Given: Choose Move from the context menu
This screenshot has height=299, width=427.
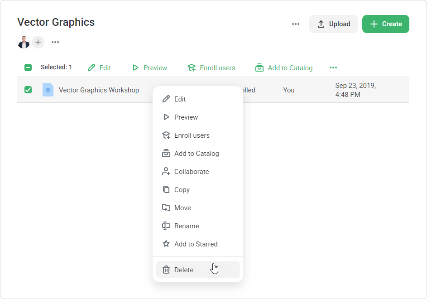Looking at the screenshot, I should pos(182,208).
